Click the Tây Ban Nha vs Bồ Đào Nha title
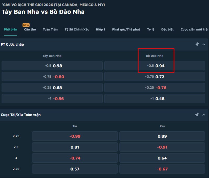 pyautogui.click(x=43, y=12)
